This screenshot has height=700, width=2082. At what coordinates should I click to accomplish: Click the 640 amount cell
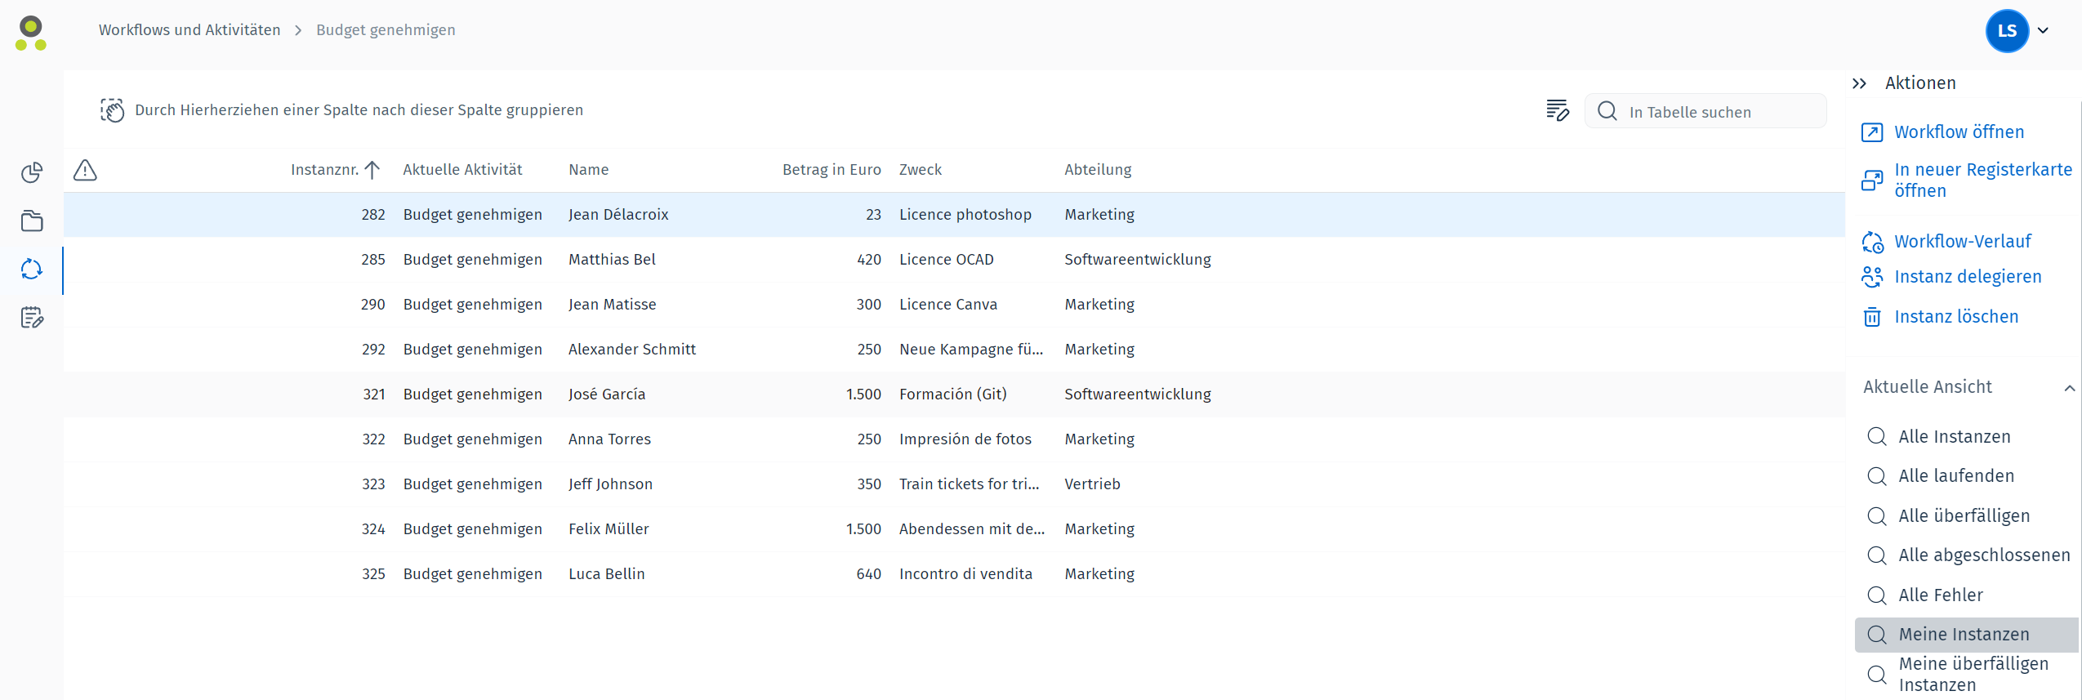pyautogui.click(x=868, y=574)
